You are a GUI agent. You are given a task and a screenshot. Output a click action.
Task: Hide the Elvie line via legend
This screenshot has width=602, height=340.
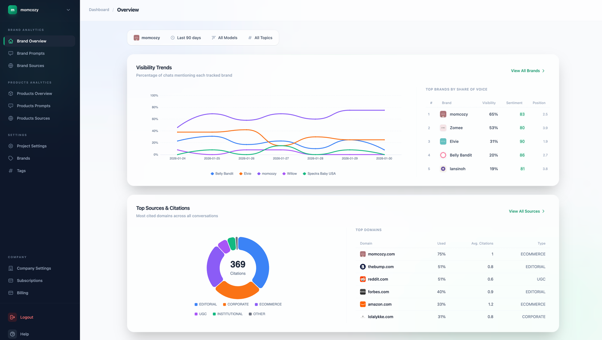[x=245, y=173]
